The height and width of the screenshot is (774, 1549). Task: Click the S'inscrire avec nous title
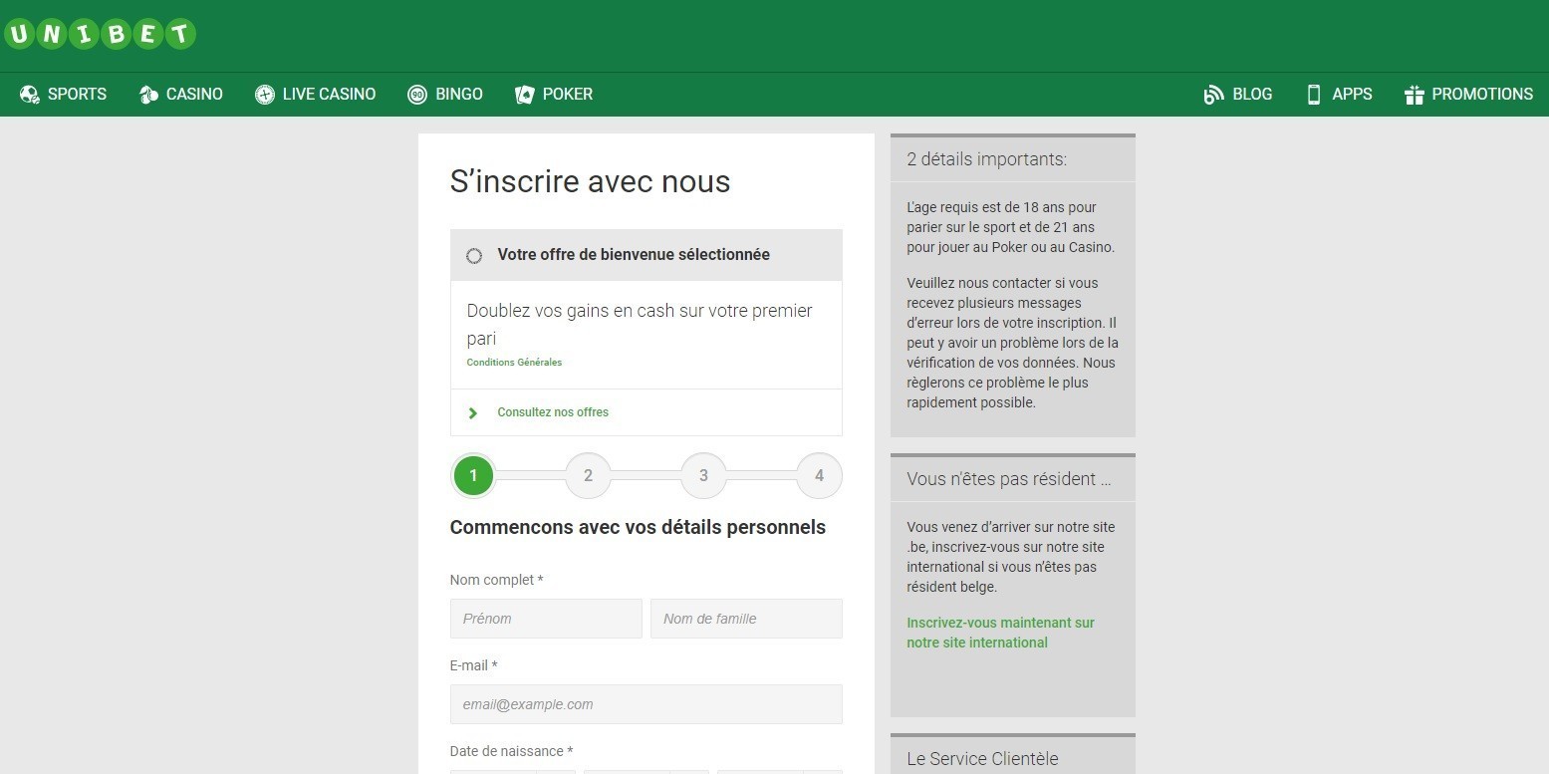[590, 181]
